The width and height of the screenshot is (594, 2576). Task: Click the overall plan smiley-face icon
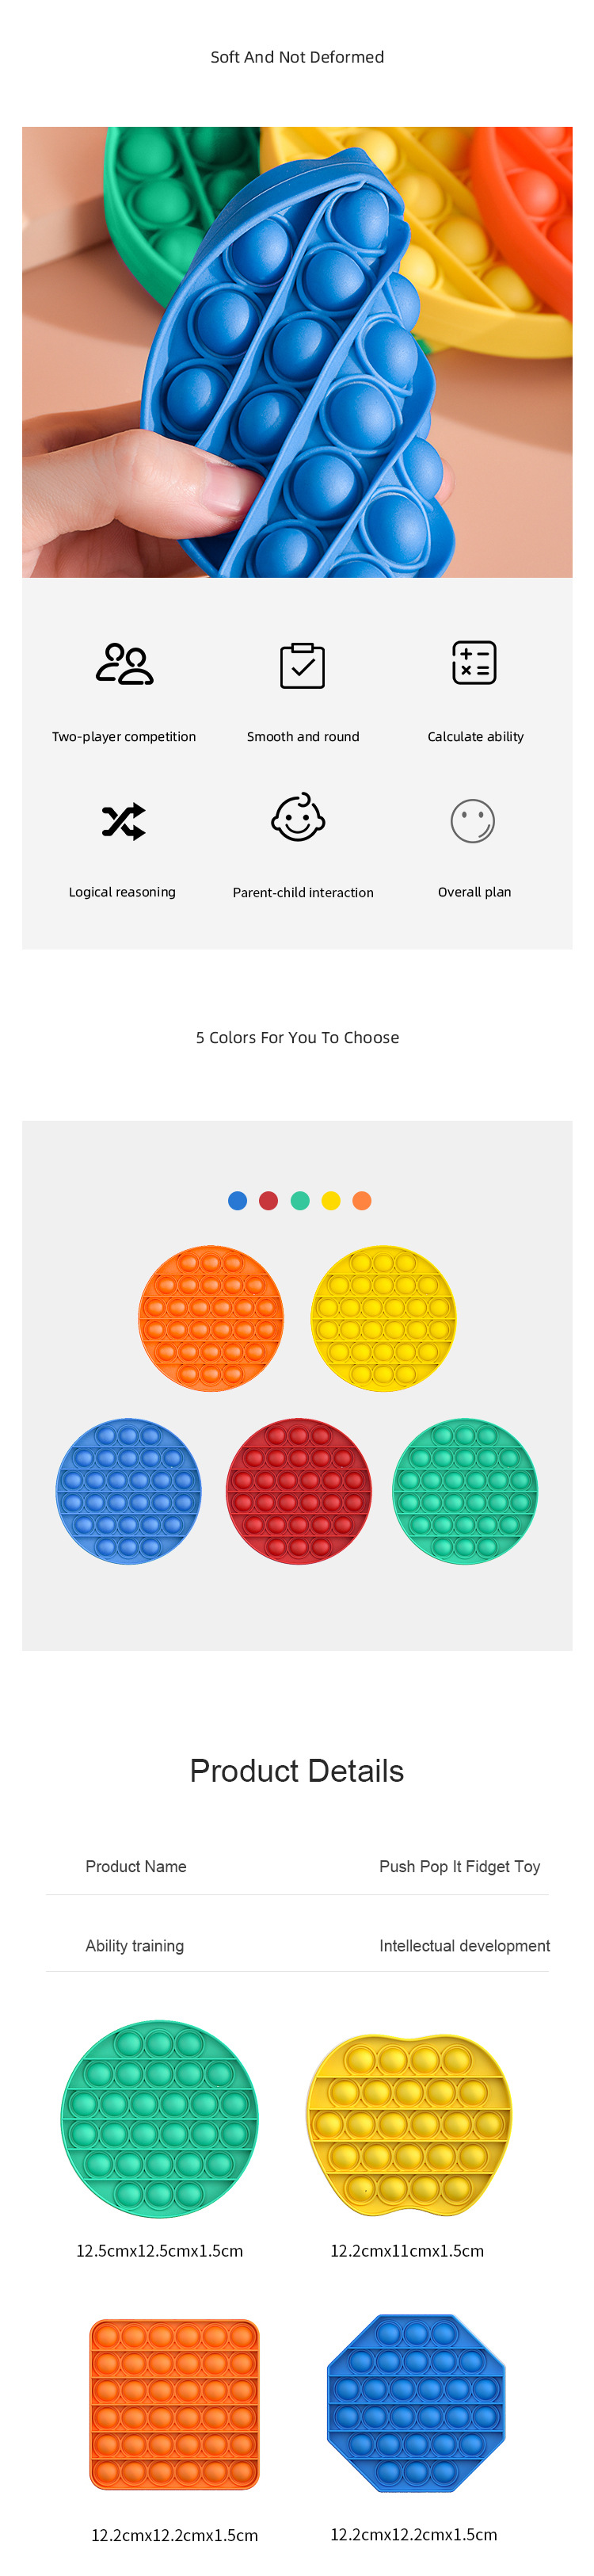[x=473, y=821]
